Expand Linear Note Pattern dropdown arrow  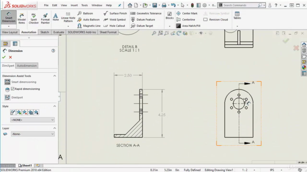pyautogui.click(x=68, y=26)
